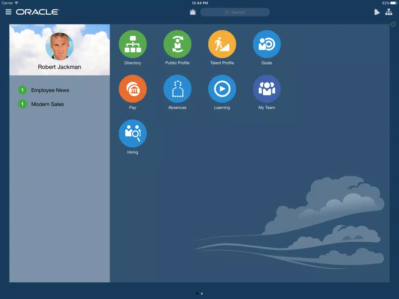399x299 pixels.
Task: Select the Hiring app icon
Action: coord(133,133)
